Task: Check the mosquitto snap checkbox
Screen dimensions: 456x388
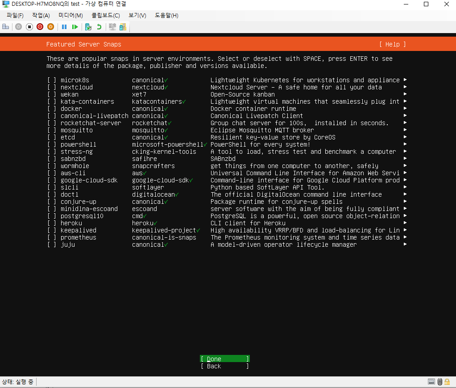Action: pyautogui.click(x=51, y=130)
